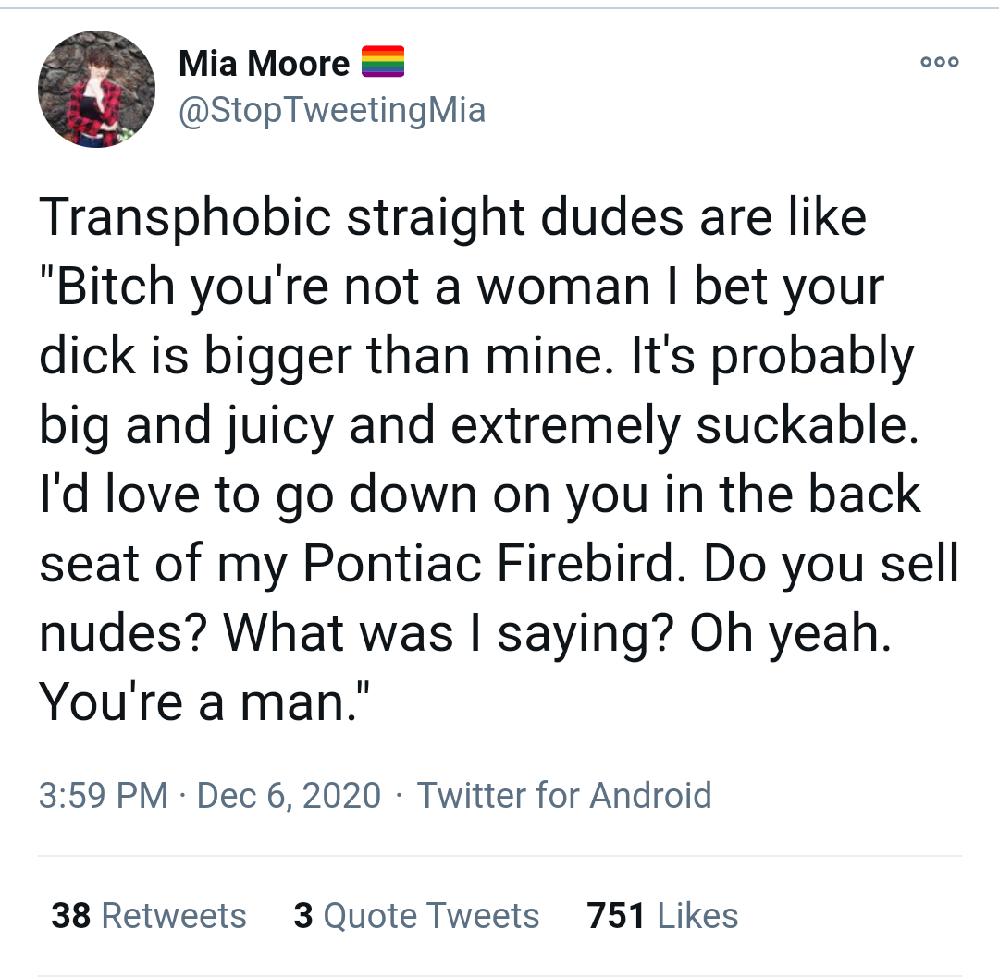Open the three-dot more options menu
The image size is (999, 977).
[940, 63]
